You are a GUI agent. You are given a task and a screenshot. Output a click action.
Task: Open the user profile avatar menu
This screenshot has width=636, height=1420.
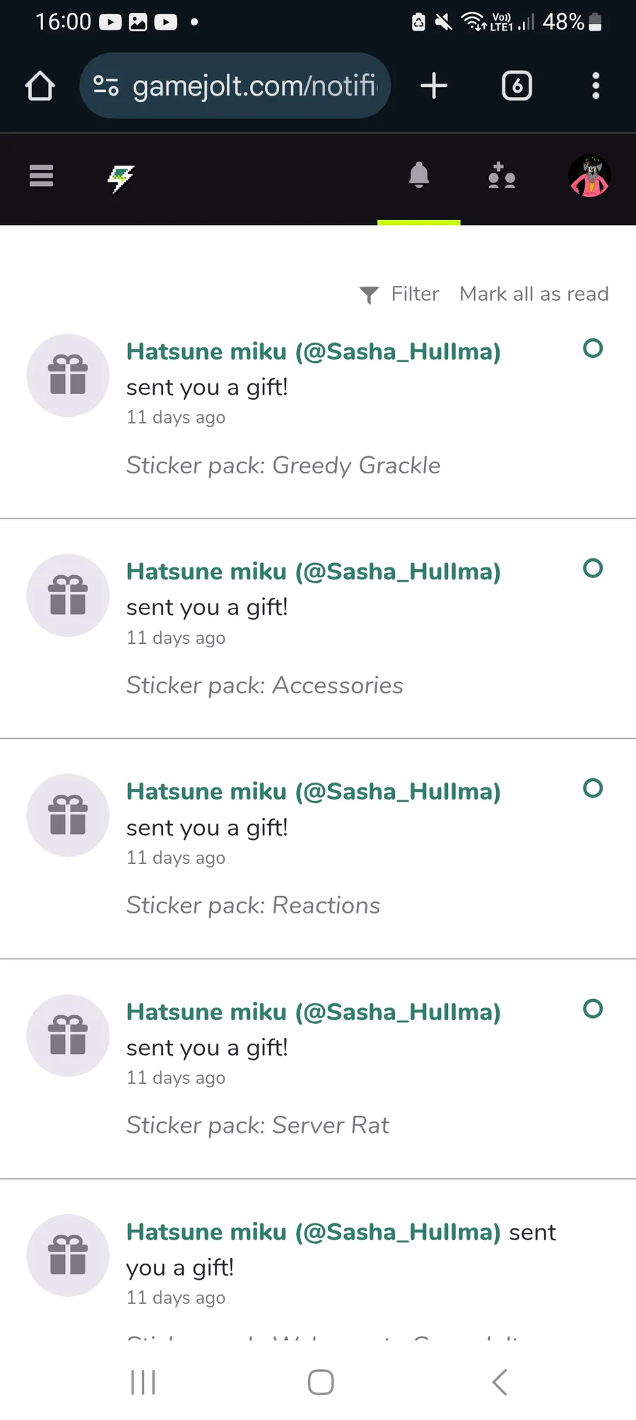589,176
